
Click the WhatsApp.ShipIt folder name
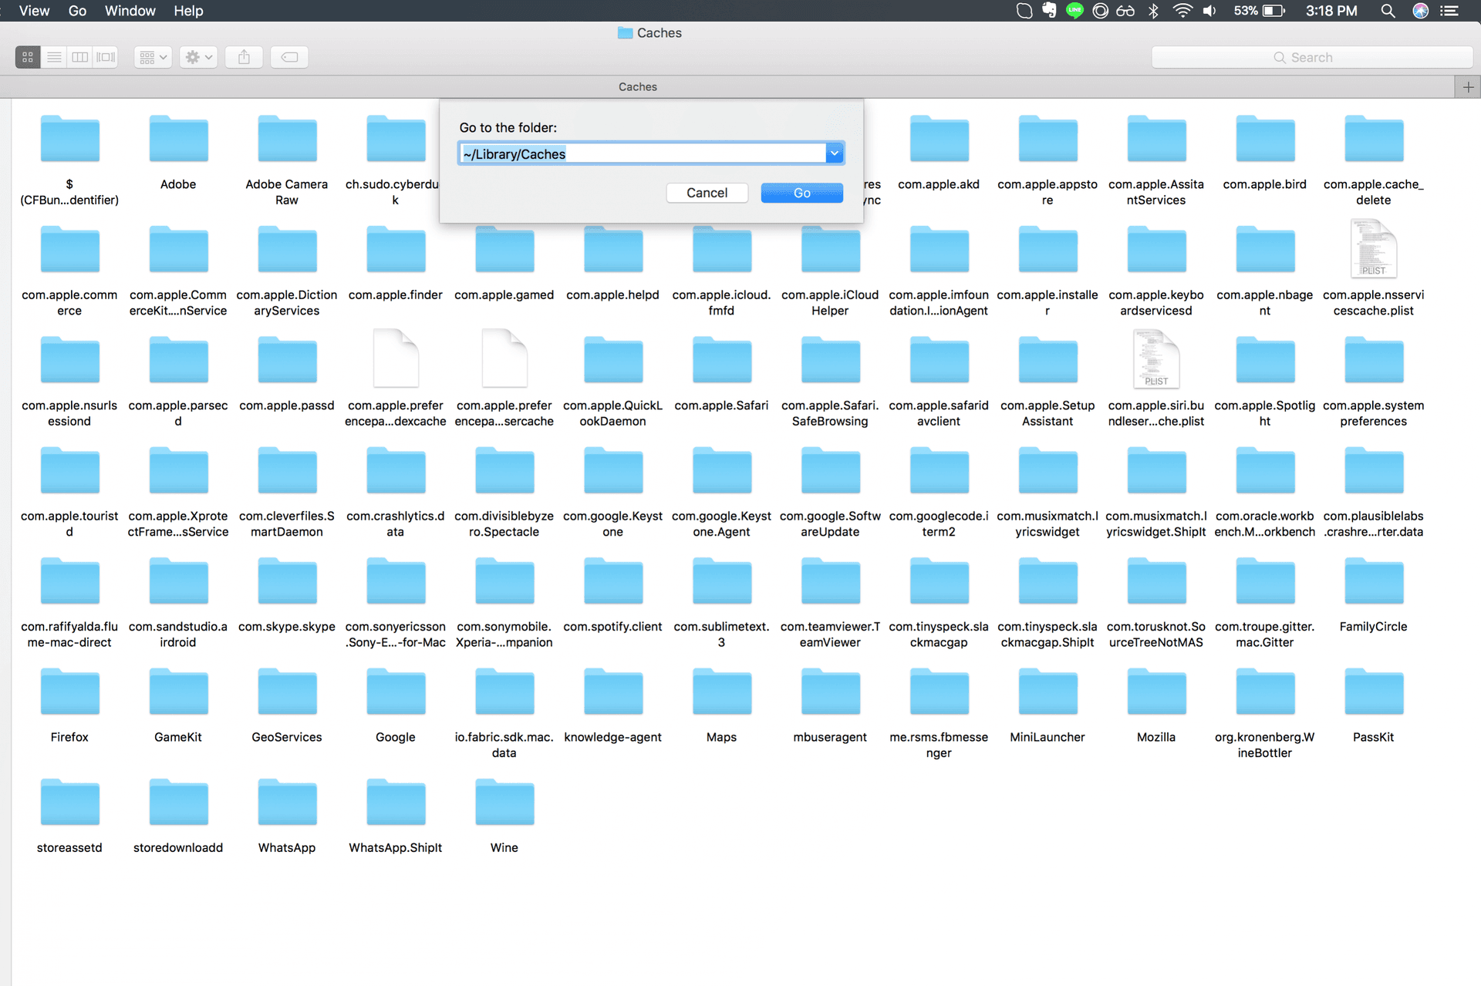click(396, 847)
